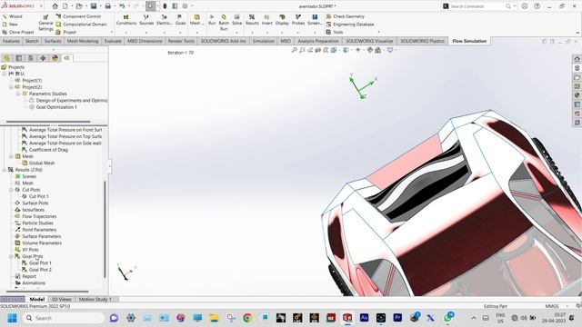Click the Windows Start button

[12, 318]
